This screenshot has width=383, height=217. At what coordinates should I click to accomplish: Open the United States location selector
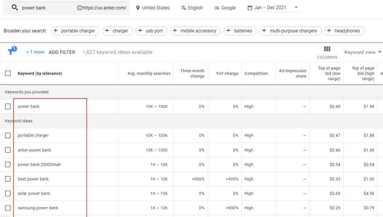click(x=152, y=8)
